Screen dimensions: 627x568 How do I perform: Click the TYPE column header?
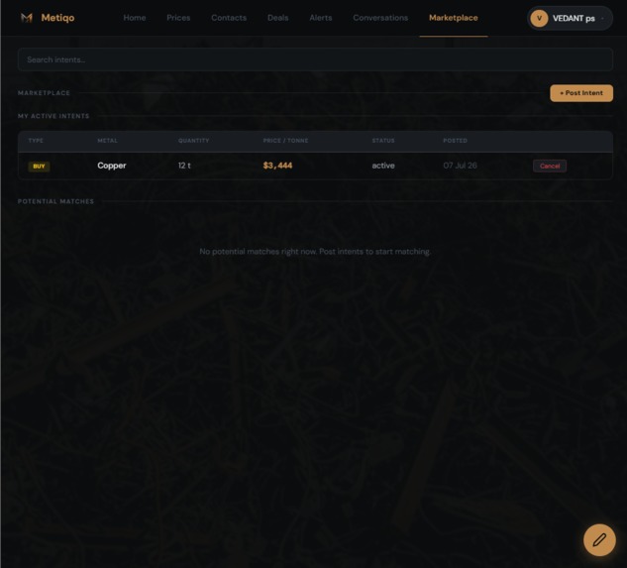pos(36,141)
